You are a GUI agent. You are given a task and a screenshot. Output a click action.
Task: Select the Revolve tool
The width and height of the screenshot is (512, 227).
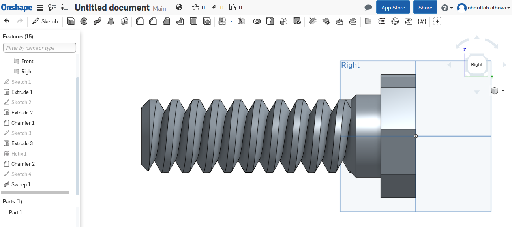[x=84, y=21]
